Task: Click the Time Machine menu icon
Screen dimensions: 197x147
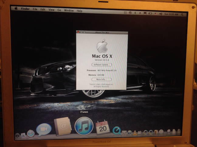Action: coord(130,12)
